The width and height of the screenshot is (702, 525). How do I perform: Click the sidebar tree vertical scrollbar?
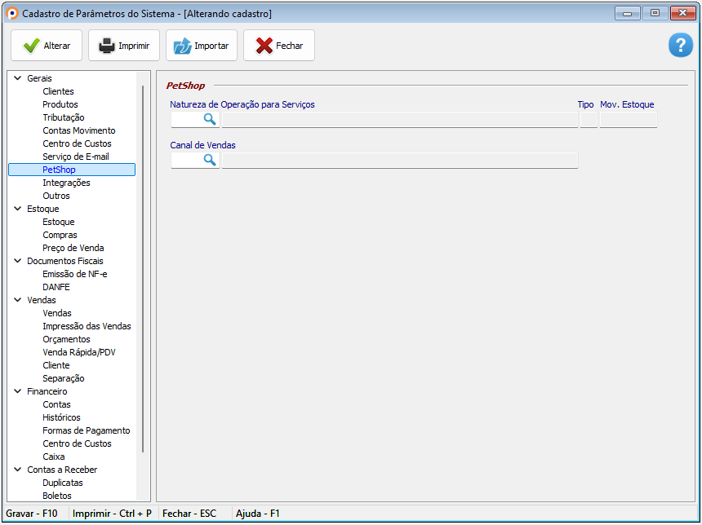coord(143,269)
